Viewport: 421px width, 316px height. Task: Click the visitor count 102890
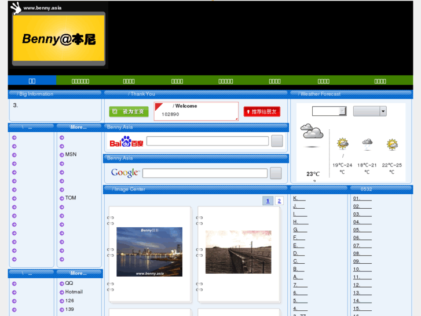point(170,114)
